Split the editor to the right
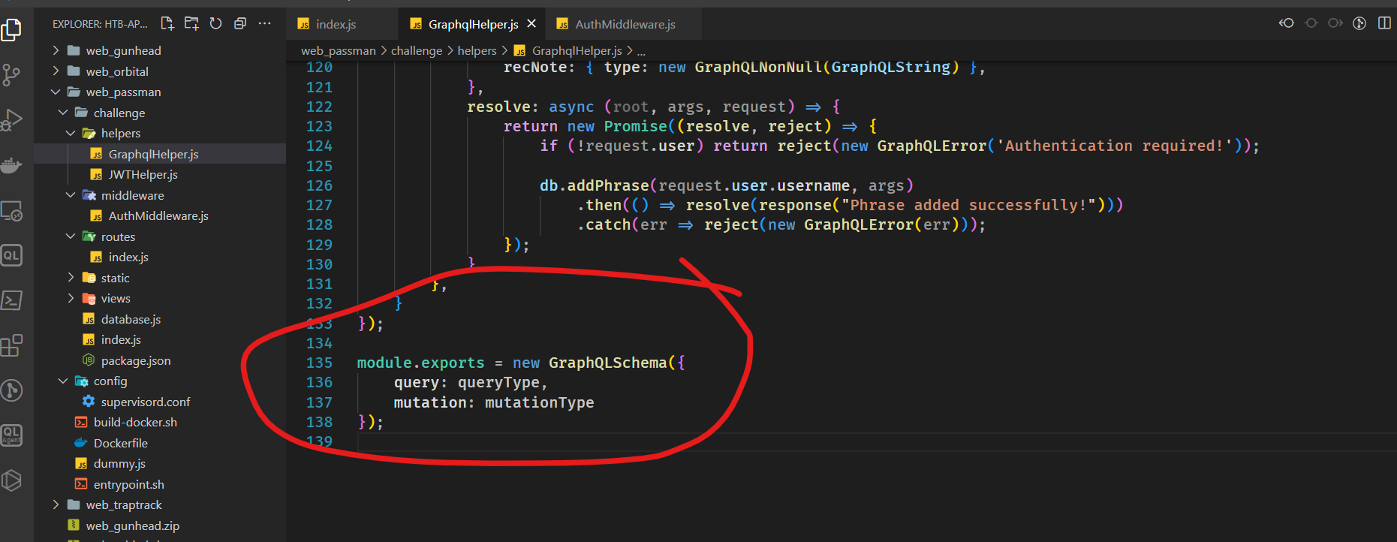Image resolution: width=1397 pixels, height=542 pixels. coord(1384,23)
